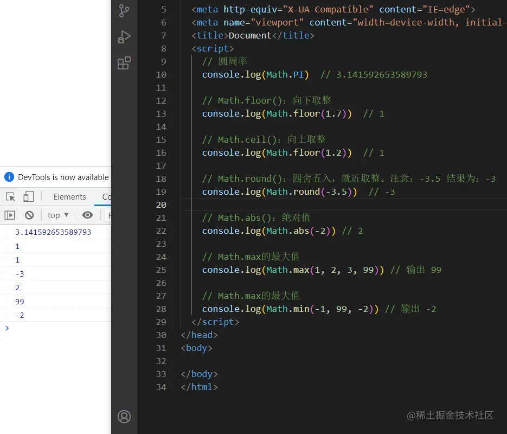The image size is (507, 434).
Task: Click the Math.ceil() comment on line 15
Action: [x=264, y=140]
